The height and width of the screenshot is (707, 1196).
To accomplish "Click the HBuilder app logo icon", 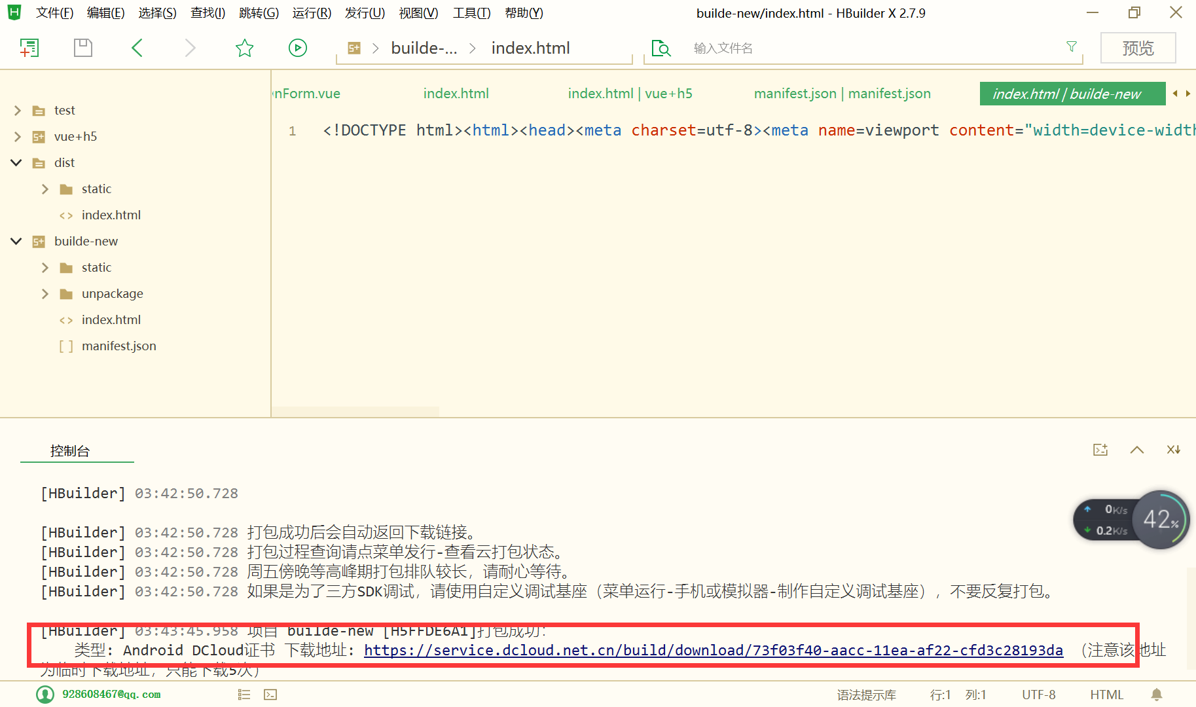I will (x=14, y=12).
